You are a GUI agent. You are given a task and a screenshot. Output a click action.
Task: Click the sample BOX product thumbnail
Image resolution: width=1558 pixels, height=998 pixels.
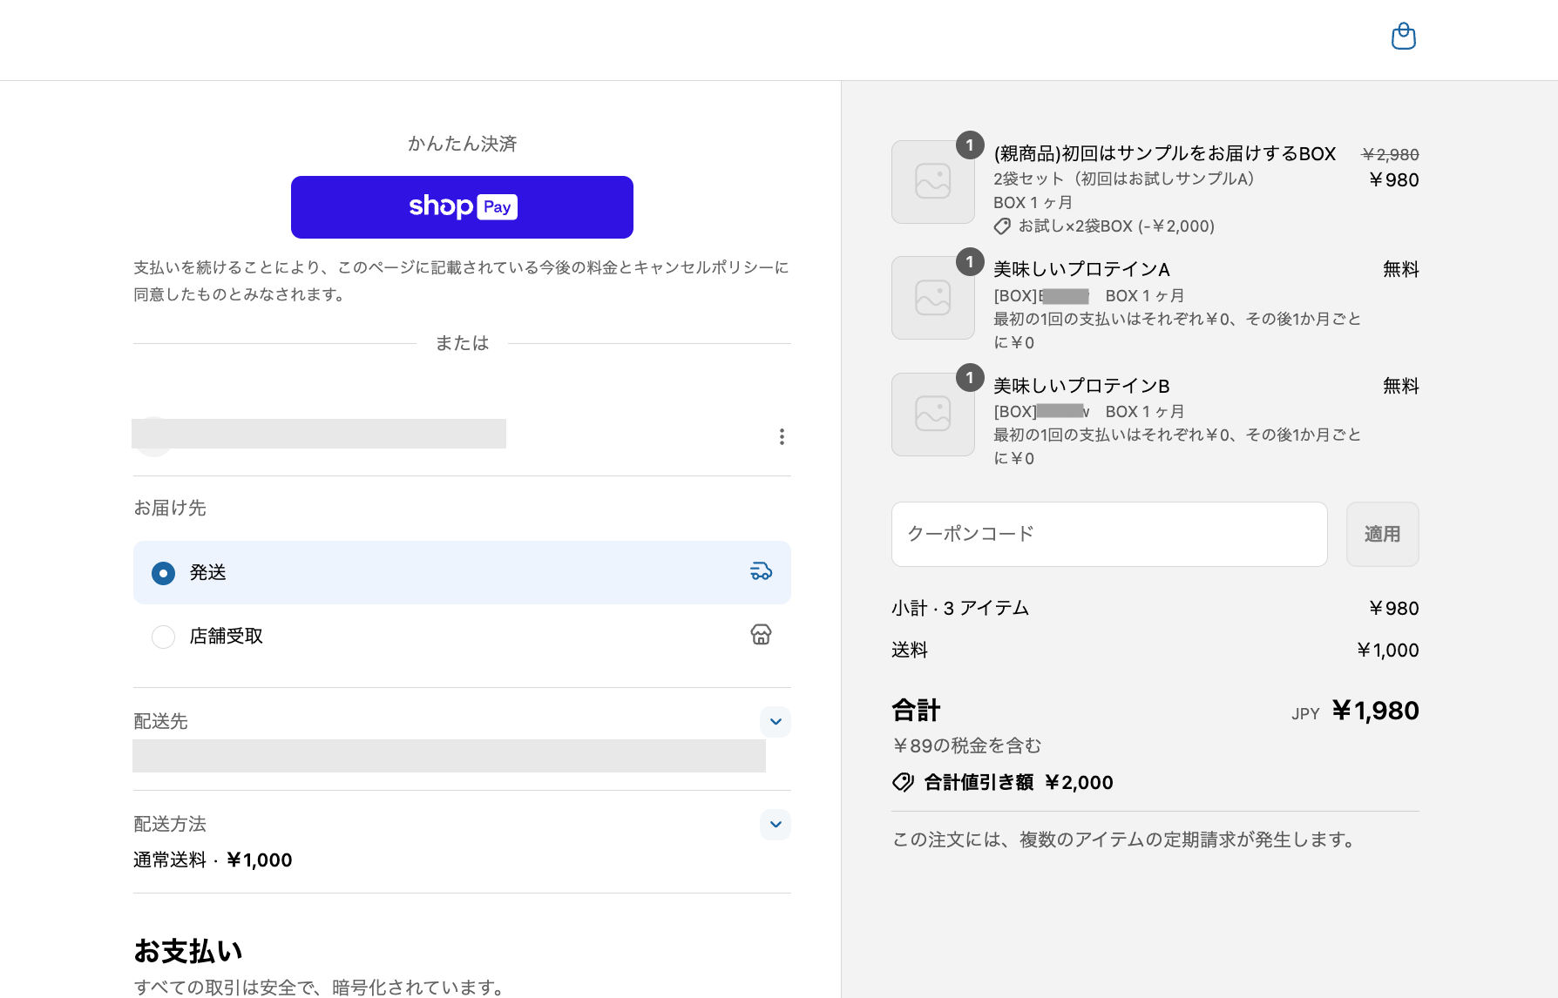(932, 182)
